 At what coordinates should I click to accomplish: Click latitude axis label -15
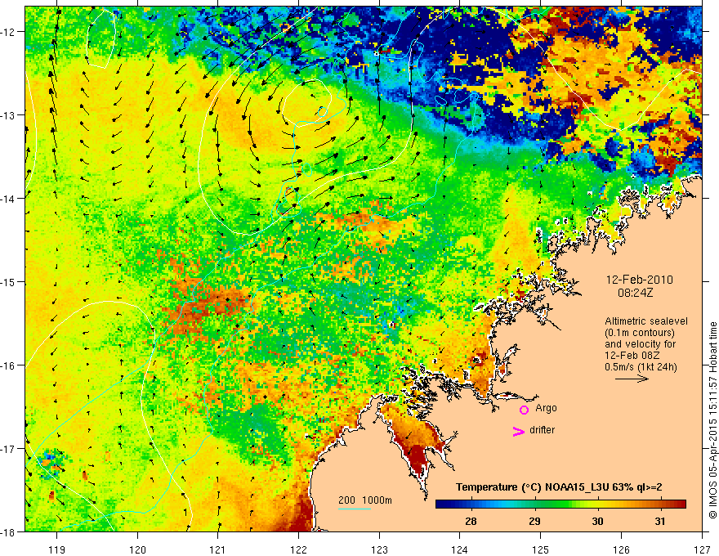click(x=8, y=282)
